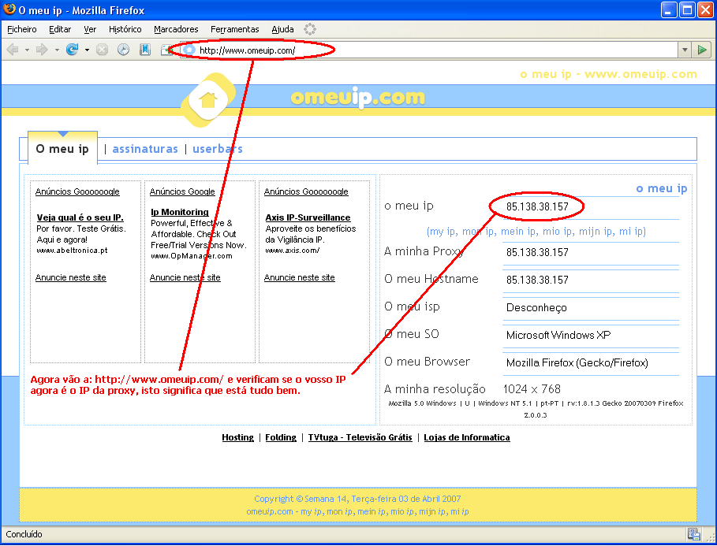Viewport: 717px width, 546px height.
Task: Reload the page with the refresh icon
Action: pyautogui.click(x=72, y=50)
